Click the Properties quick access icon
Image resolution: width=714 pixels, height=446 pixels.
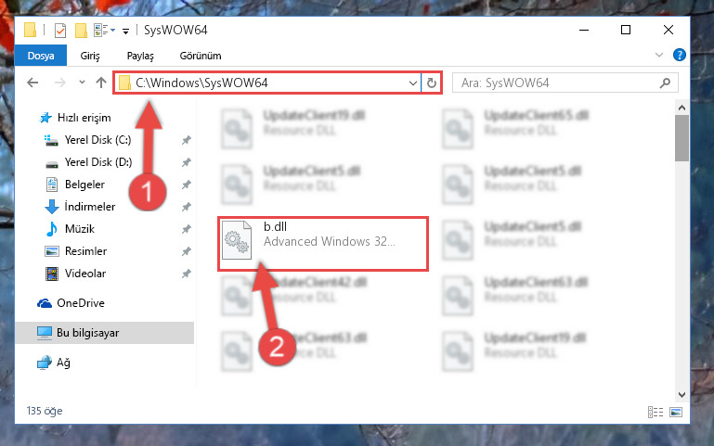[59, 31]
